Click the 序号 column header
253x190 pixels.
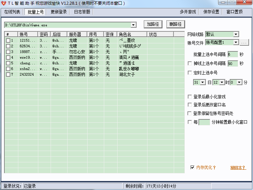tap(95, 34)
